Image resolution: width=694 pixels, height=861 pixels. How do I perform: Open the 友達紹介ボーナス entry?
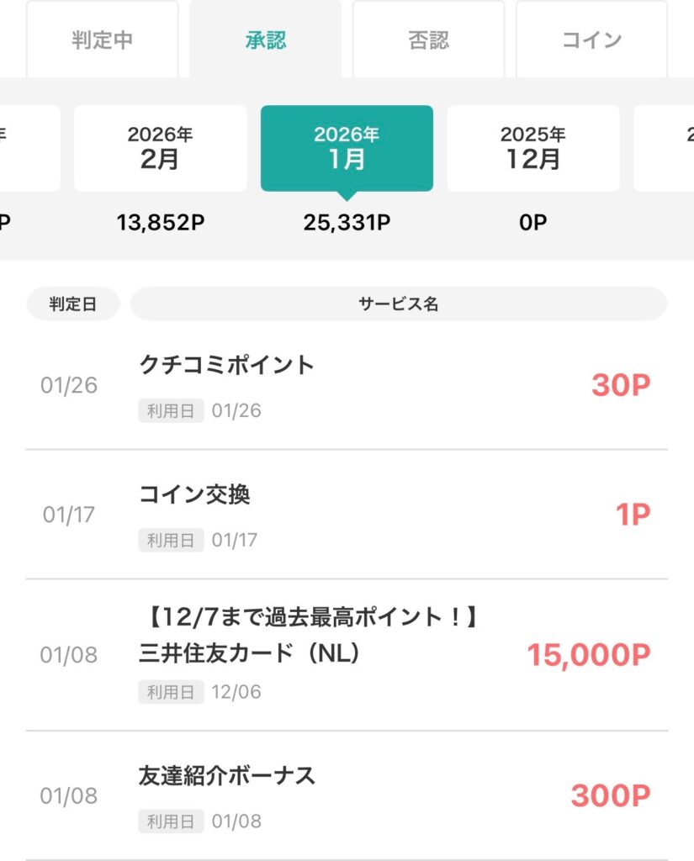coord(226,775)
